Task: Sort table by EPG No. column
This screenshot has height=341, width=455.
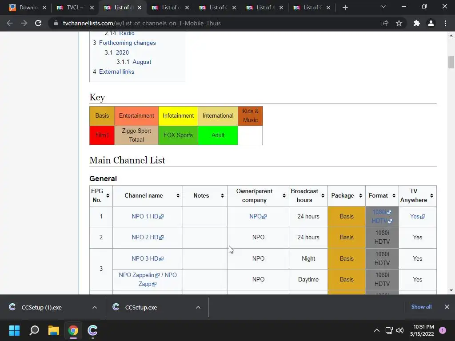Action: (x=108, y=196)
